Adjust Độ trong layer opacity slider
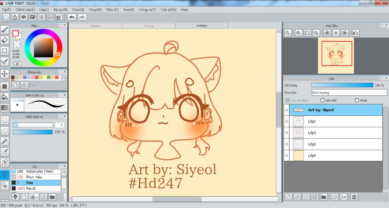The image size is (389, 208). 342,85
